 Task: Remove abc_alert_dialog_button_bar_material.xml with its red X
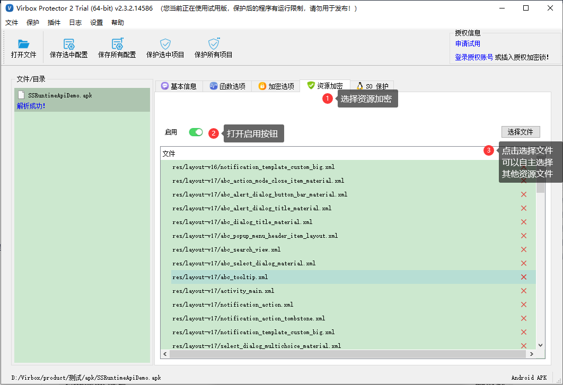[x=524, y=194]
